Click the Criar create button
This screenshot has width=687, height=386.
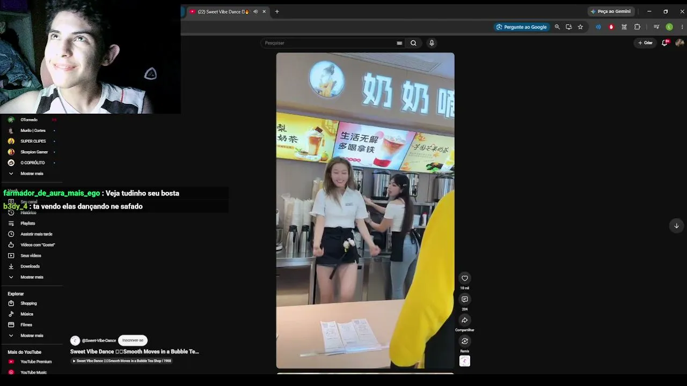pyautogui.click(x=645, y=43)
